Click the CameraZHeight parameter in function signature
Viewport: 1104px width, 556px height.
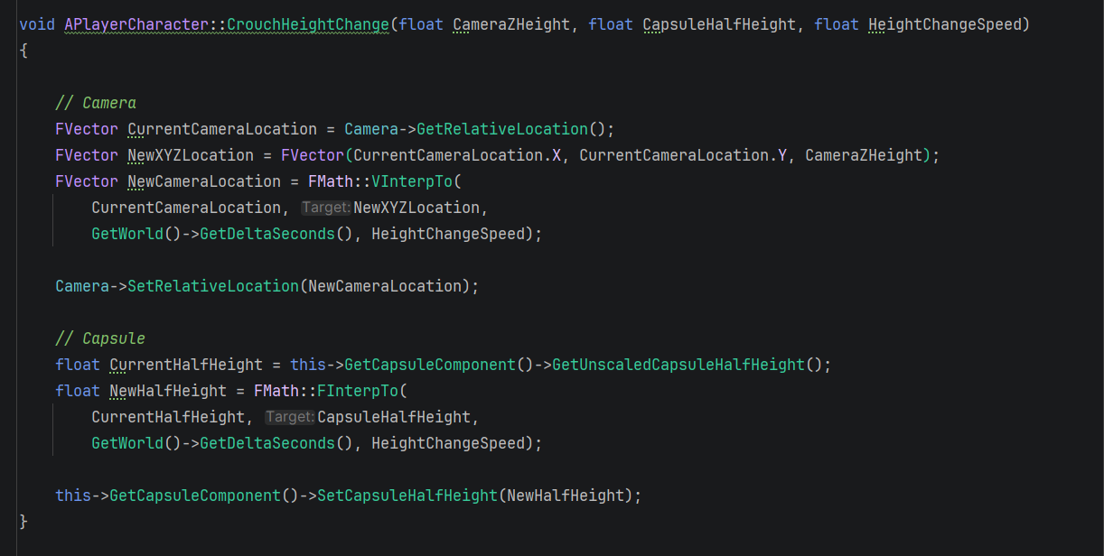pyautogui.click(x=510, y=24)
